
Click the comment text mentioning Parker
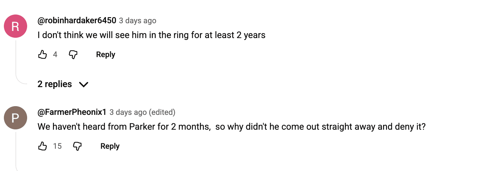pyautogui.click(x=232, y=127)
